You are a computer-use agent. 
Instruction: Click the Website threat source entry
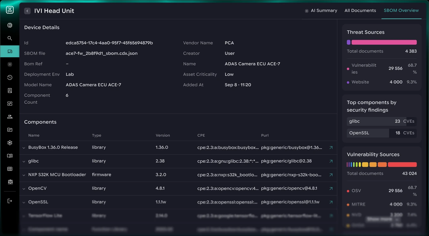click(x=382, y=82)
